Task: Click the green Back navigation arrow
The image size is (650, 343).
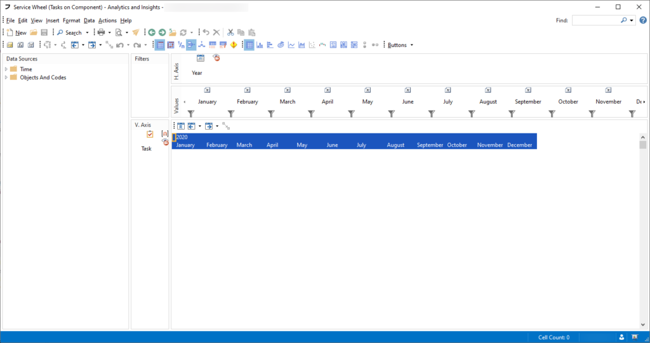Action: click(x=152, y=32)
